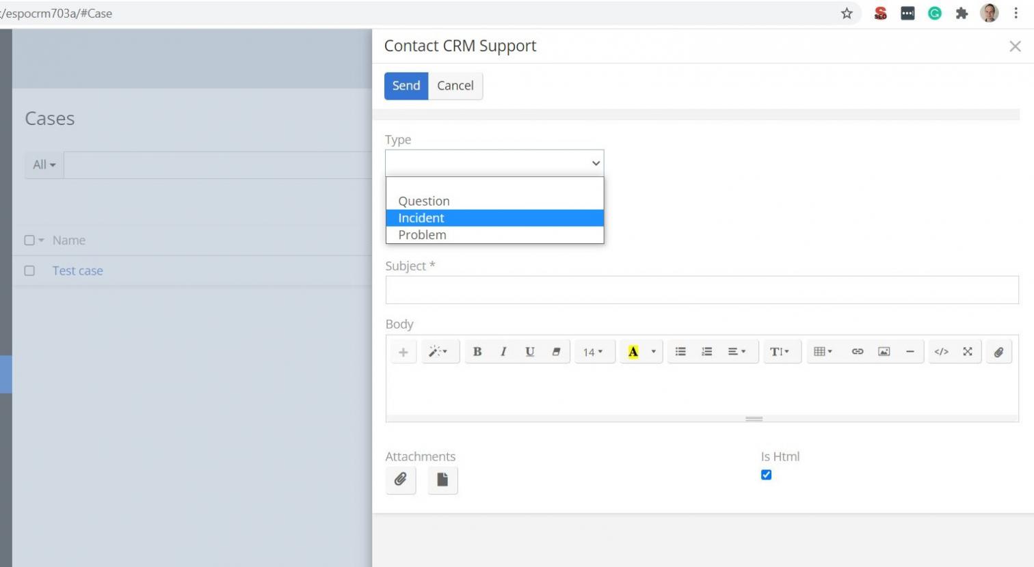Choose Problem option in Type list

click(422, 235)
